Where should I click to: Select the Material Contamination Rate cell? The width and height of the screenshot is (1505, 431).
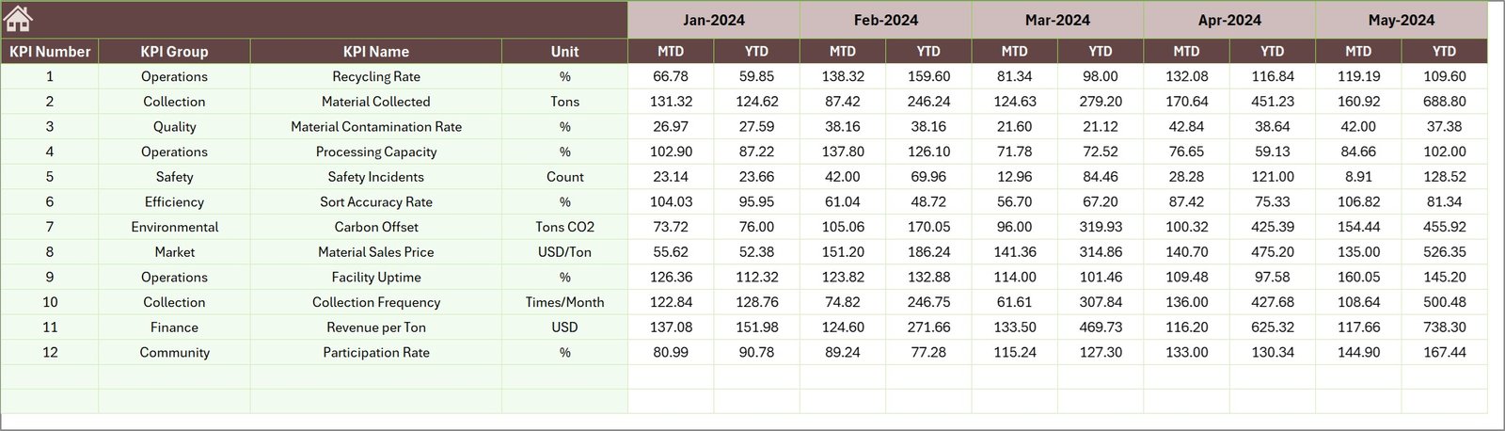click(x=375, y=126)
